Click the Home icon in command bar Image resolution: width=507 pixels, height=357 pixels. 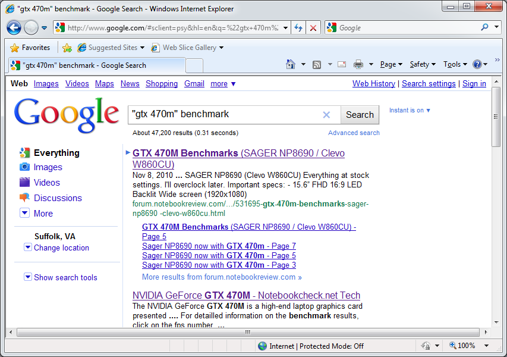tap(291, 64)
